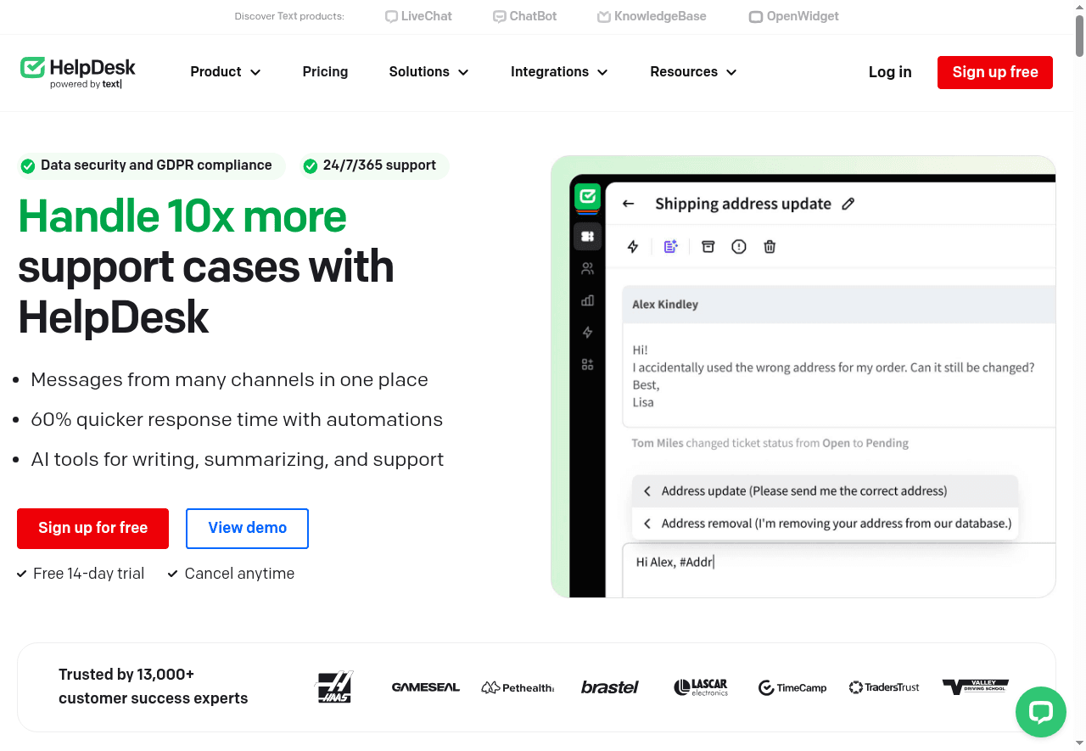1086x751 pixels.
Task: Edit the ticket title with the pencil icon
Action: point(849,204)
